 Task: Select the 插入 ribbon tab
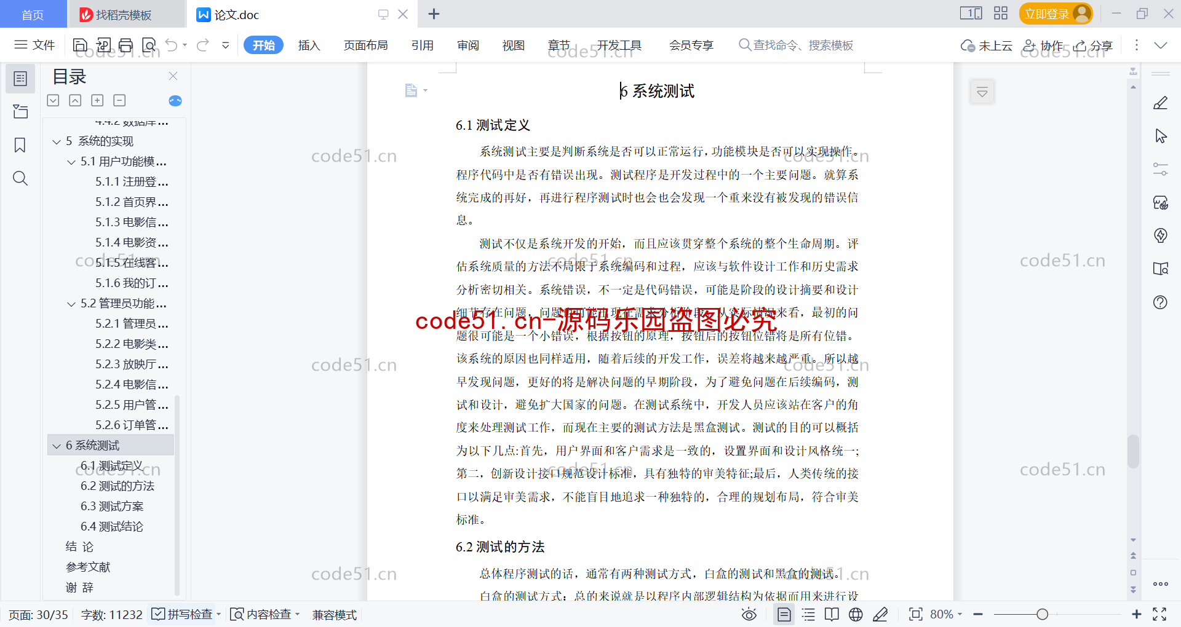coord(309,45)
